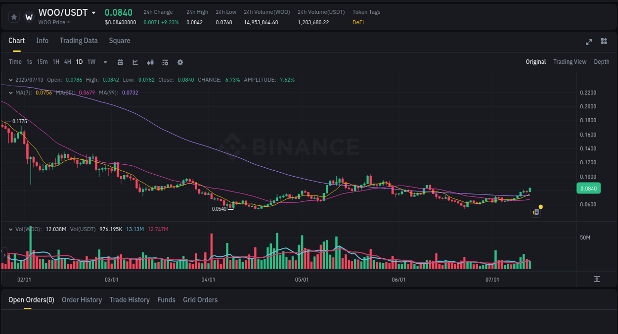618x334 pixels.
Task: Open the chart layout grid icon
Action: pos(604,42)
